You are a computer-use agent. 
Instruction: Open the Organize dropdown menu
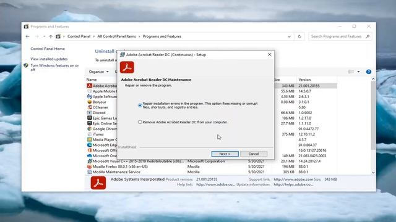[x=99, y=72]
